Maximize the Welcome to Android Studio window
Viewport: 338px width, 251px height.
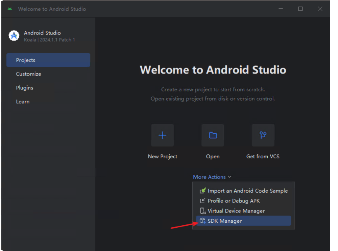[300, 9]
